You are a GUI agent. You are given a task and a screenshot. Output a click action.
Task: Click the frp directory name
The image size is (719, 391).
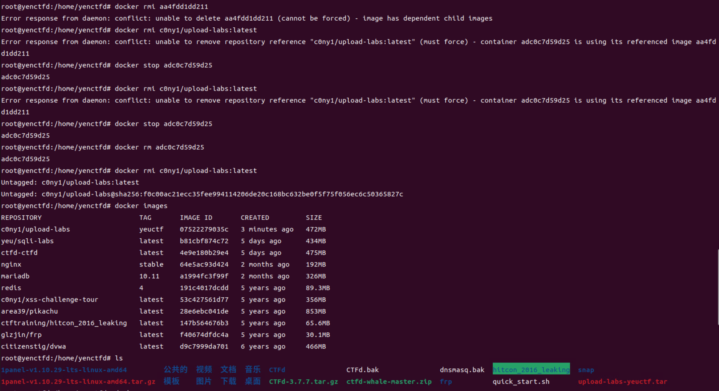pos(446,382)
